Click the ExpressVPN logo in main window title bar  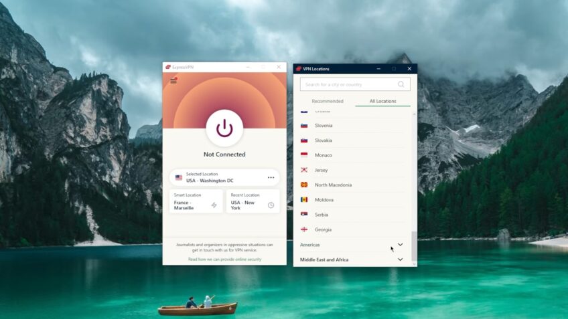coord(168,67)
